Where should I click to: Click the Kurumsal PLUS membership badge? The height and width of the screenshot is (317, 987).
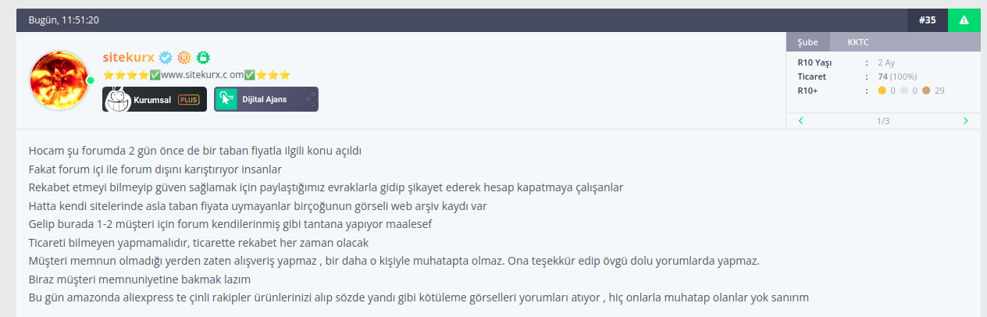pyautogui.click(x=155, y=99)
